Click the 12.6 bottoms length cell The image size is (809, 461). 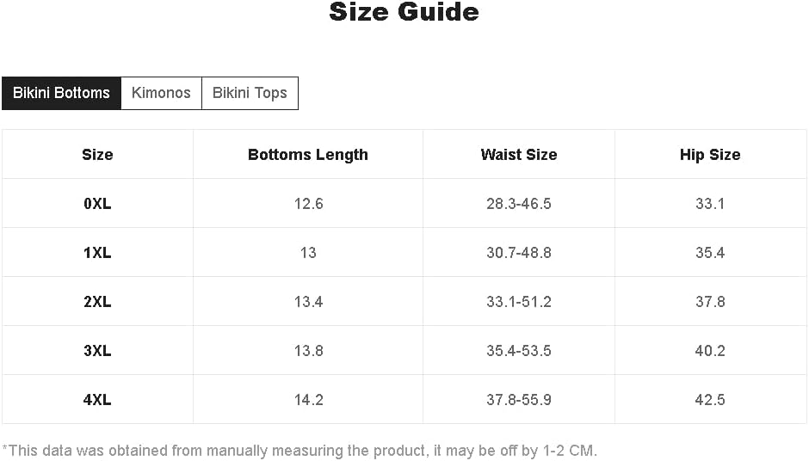click(308, 204)
